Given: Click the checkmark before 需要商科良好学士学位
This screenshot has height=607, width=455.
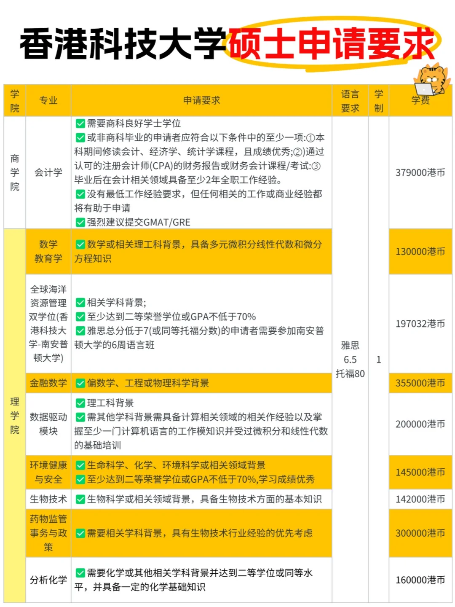Looking at the screenshot, I should point(80,124).
